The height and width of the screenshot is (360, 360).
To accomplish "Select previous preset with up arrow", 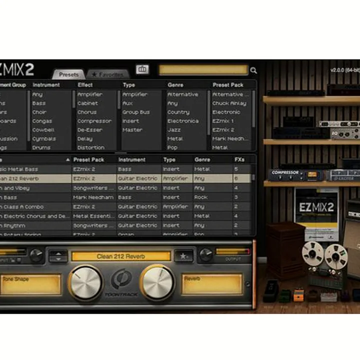I will pyautogui.click(x=58, y=253).
